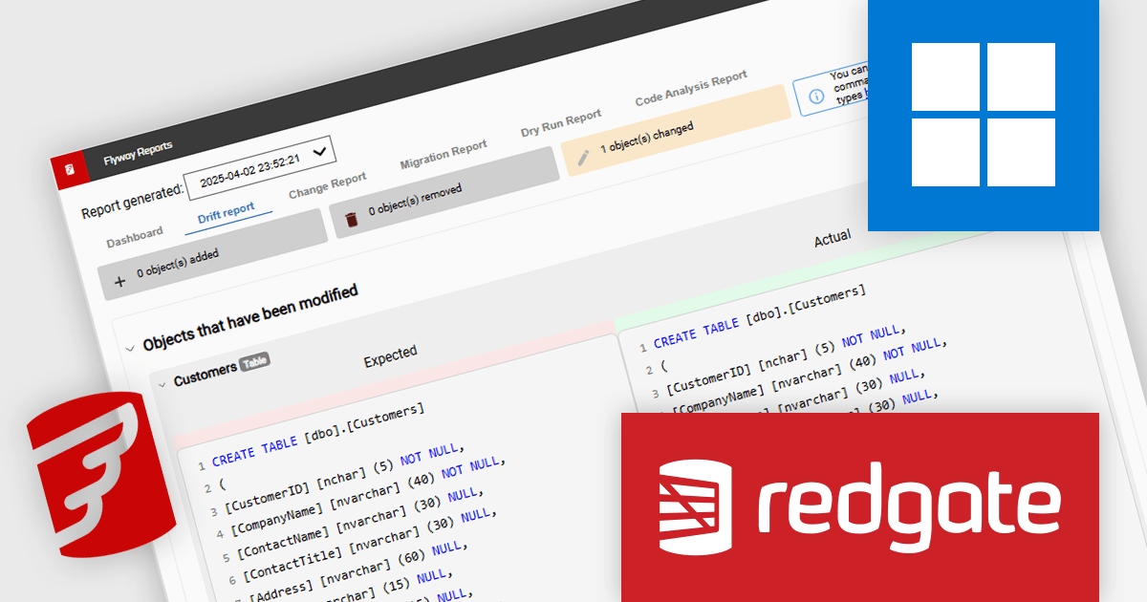Click the pencil icon beside '1 object(s) changed'

(x=584, y=159)
